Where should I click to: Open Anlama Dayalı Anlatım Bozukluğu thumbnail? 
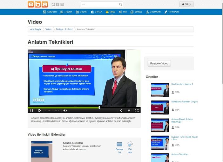pos(160,125)
